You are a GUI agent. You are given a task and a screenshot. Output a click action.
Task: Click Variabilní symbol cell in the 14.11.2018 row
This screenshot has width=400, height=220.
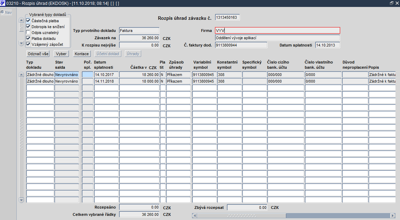[204, 81]
